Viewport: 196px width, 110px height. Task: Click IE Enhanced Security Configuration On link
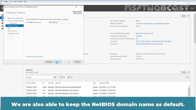pos(137,39)
